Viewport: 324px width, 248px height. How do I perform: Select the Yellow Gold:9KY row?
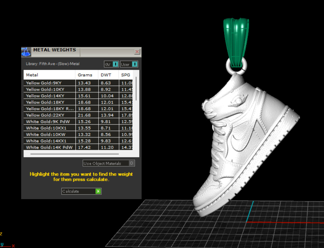pyautogui.click(x=78, y=83)
